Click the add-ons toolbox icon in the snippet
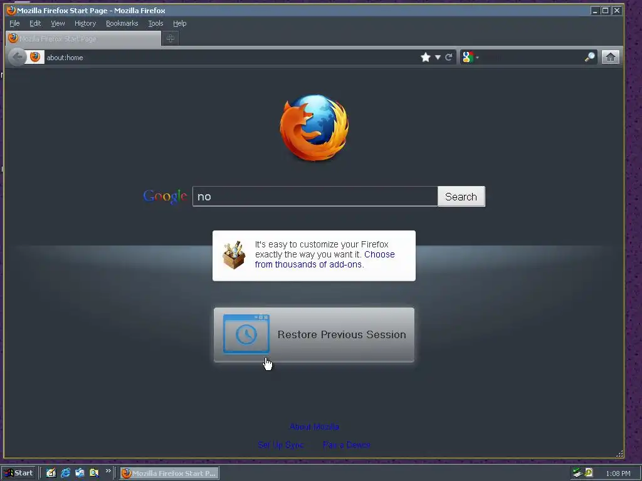The height and width of the screenshot is (481, 642). pos(234,256)
